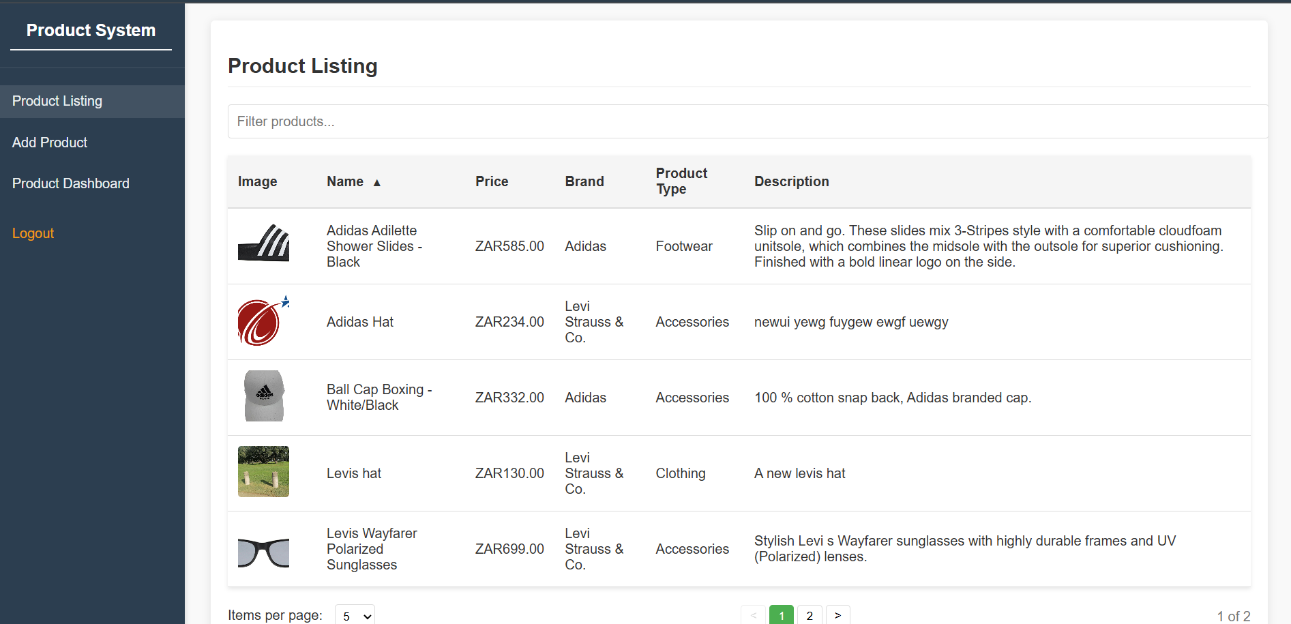This screenshot has width=1291, height=624.
Task: Go to page 2 of results
Action: click(810, 615)
